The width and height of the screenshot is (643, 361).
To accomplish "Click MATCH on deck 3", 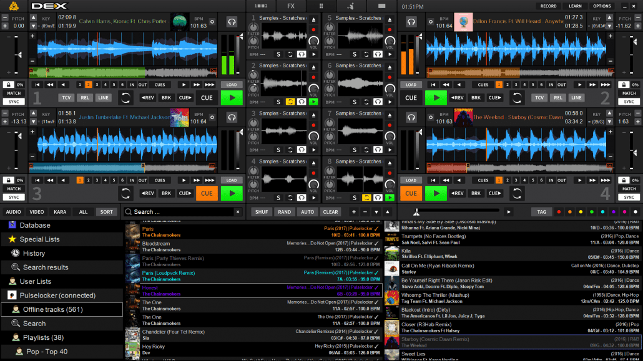I will click(x=14, y=189).
